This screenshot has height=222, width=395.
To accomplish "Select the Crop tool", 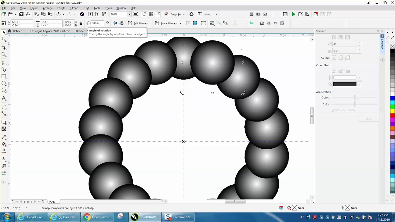I will pos(4,47).
